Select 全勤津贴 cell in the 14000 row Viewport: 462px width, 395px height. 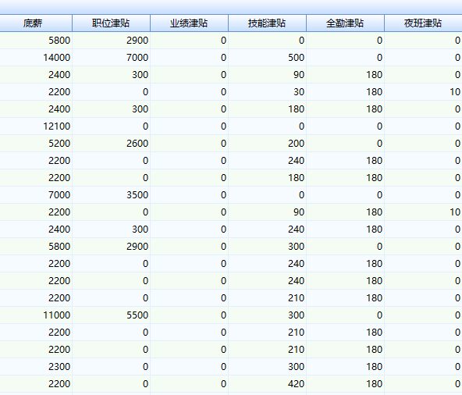click(x=345, y=58)
